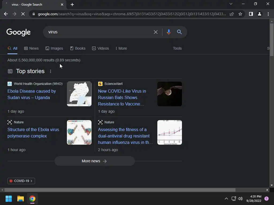Go forward with the browser forward arrow

click(x=14, y=14)
